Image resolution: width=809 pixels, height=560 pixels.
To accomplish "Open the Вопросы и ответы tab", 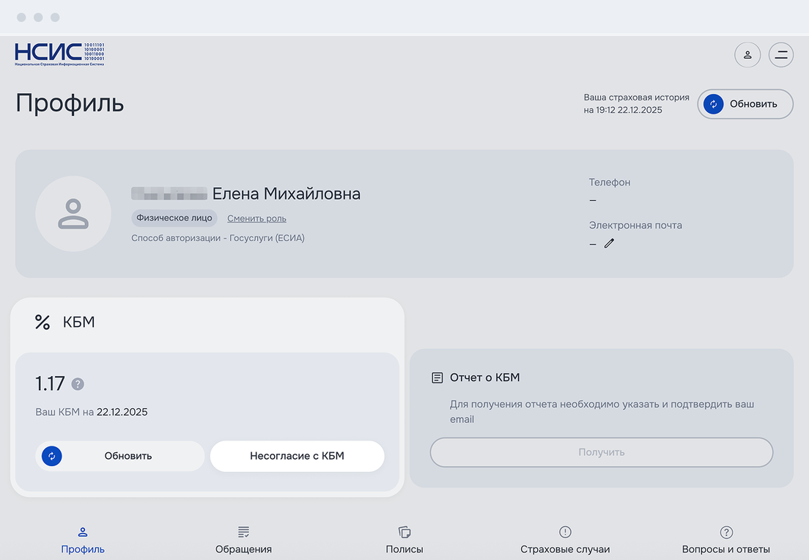I will [725, 540].
